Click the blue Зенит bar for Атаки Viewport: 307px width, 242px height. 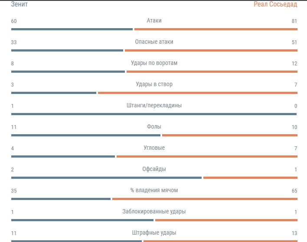pyautogui.click(x=72, y=29)
